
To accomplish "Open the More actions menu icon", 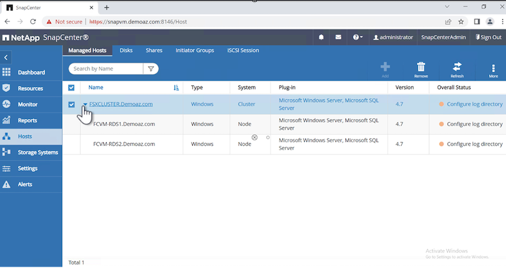I will (493, 68).
